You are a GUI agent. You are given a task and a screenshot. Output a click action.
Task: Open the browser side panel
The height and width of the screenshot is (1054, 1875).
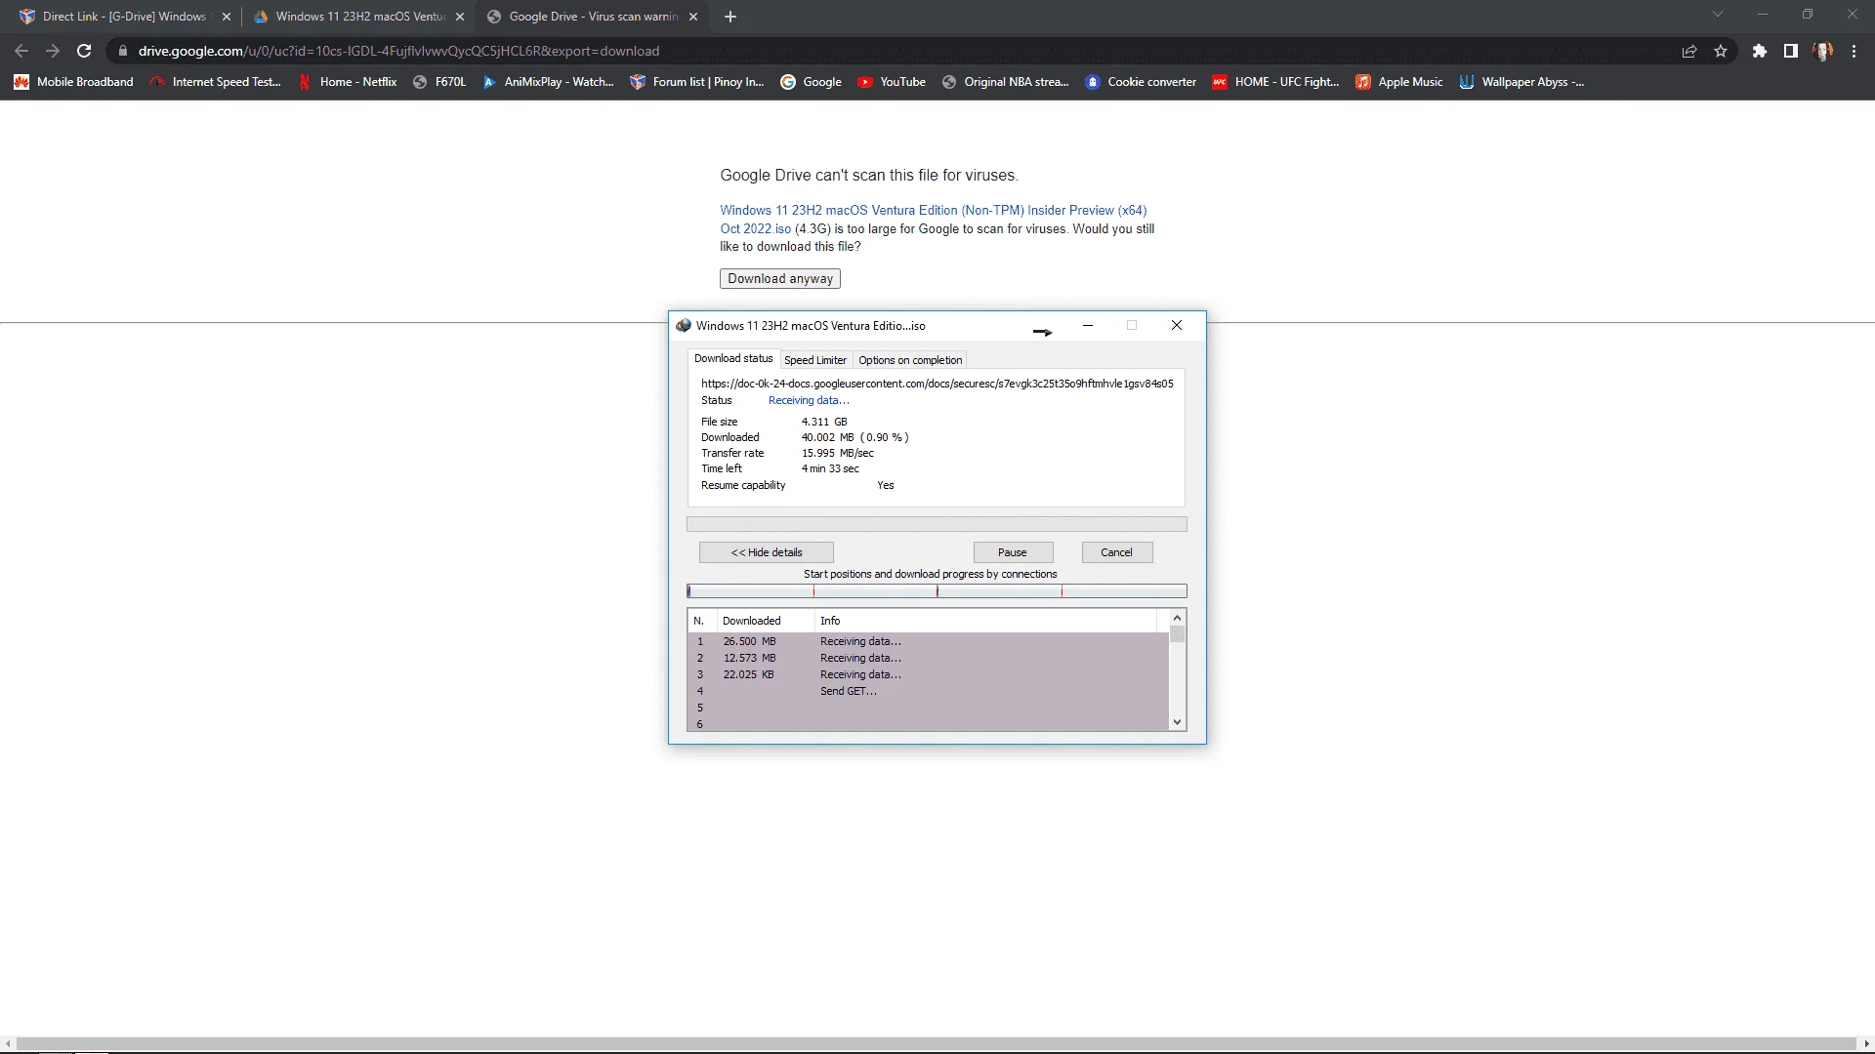(1791, 51)
